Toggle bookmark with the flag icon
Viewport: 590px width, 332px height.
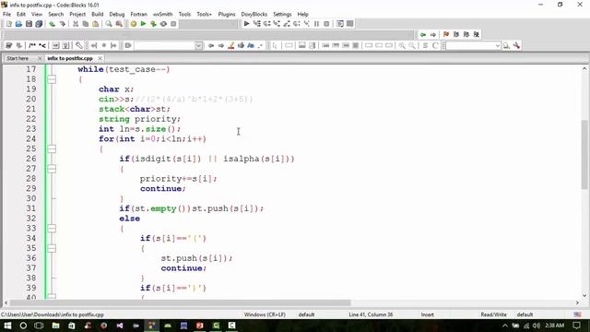pos(446,34)
